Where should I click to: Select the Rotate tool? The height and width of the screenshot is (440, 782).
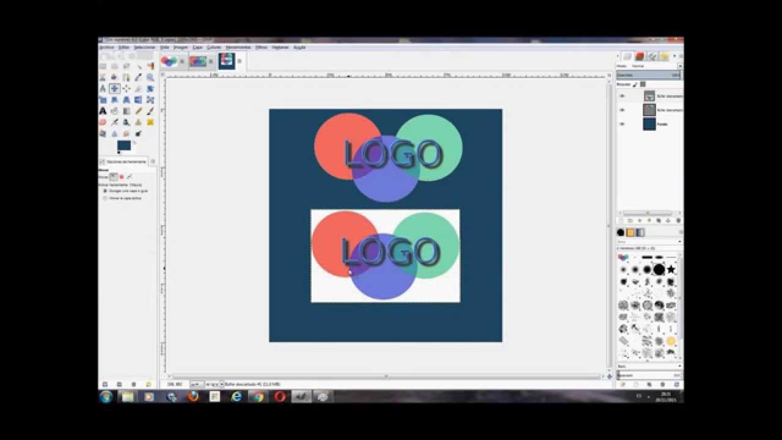(150, 89)
